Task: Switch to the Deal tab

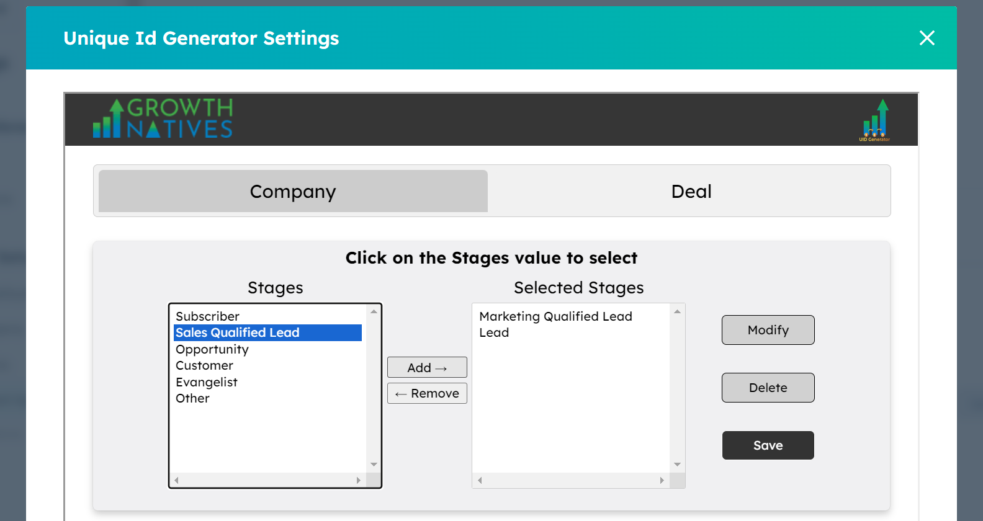Action: coord(691,192)
